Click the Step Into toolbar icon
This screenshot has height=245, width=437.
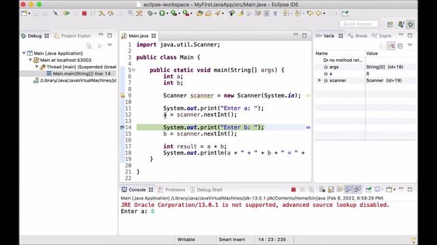tap(102, 13)
